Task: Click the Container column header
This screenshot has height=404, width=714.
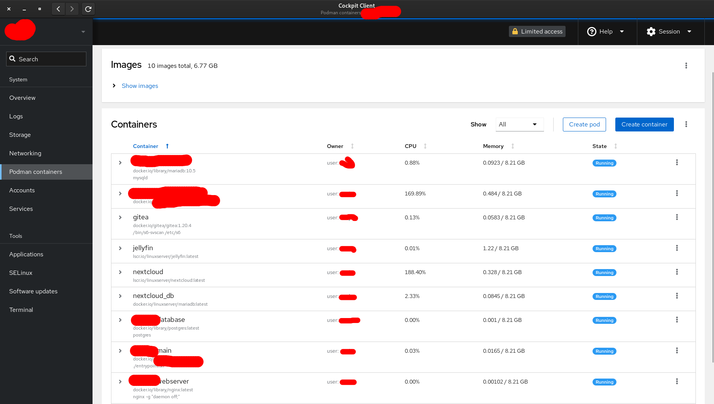Action: 145,146
